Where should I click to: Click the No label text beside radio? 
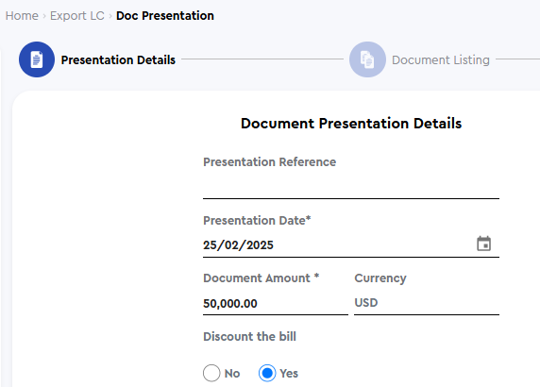[232, 373]
